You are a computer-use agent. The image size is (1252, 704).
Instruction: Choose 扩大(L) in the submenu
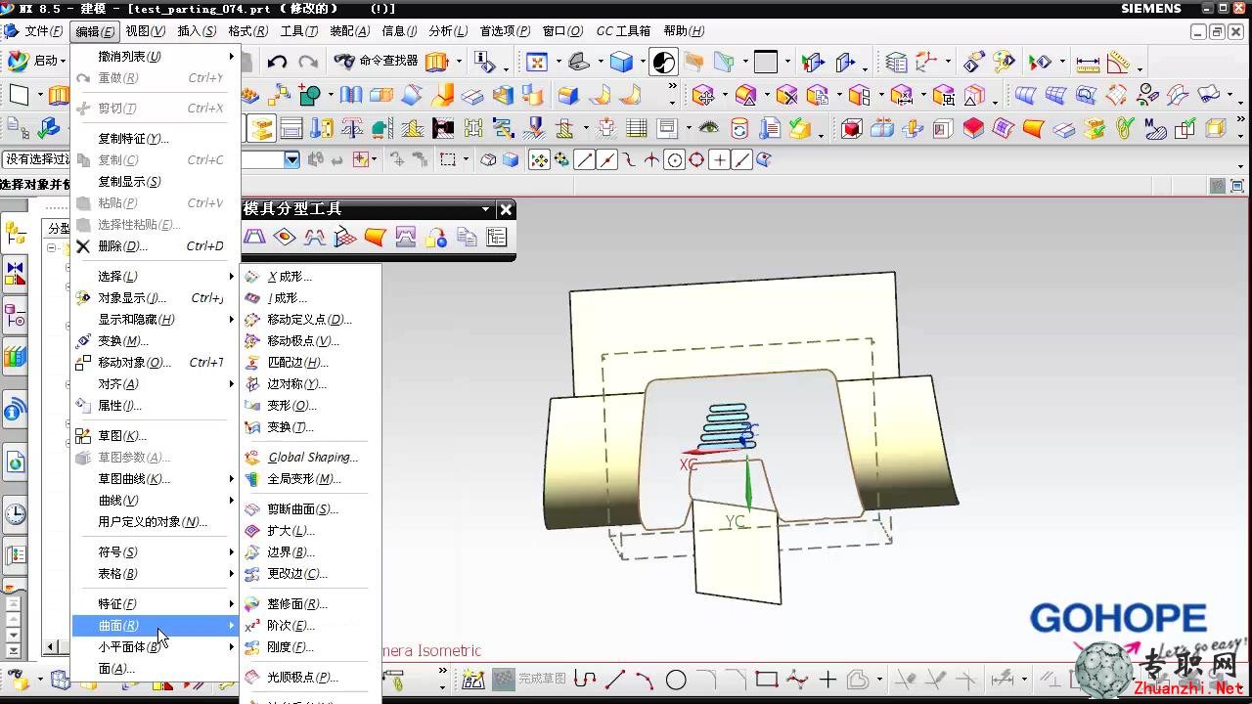point(311,531)
